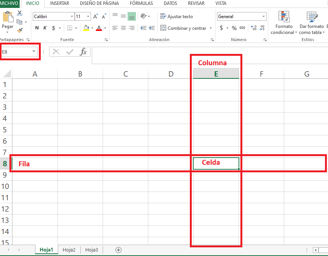Switch to DATOS tab
This screenshot has width=328, height=256.
click(170, 3)
